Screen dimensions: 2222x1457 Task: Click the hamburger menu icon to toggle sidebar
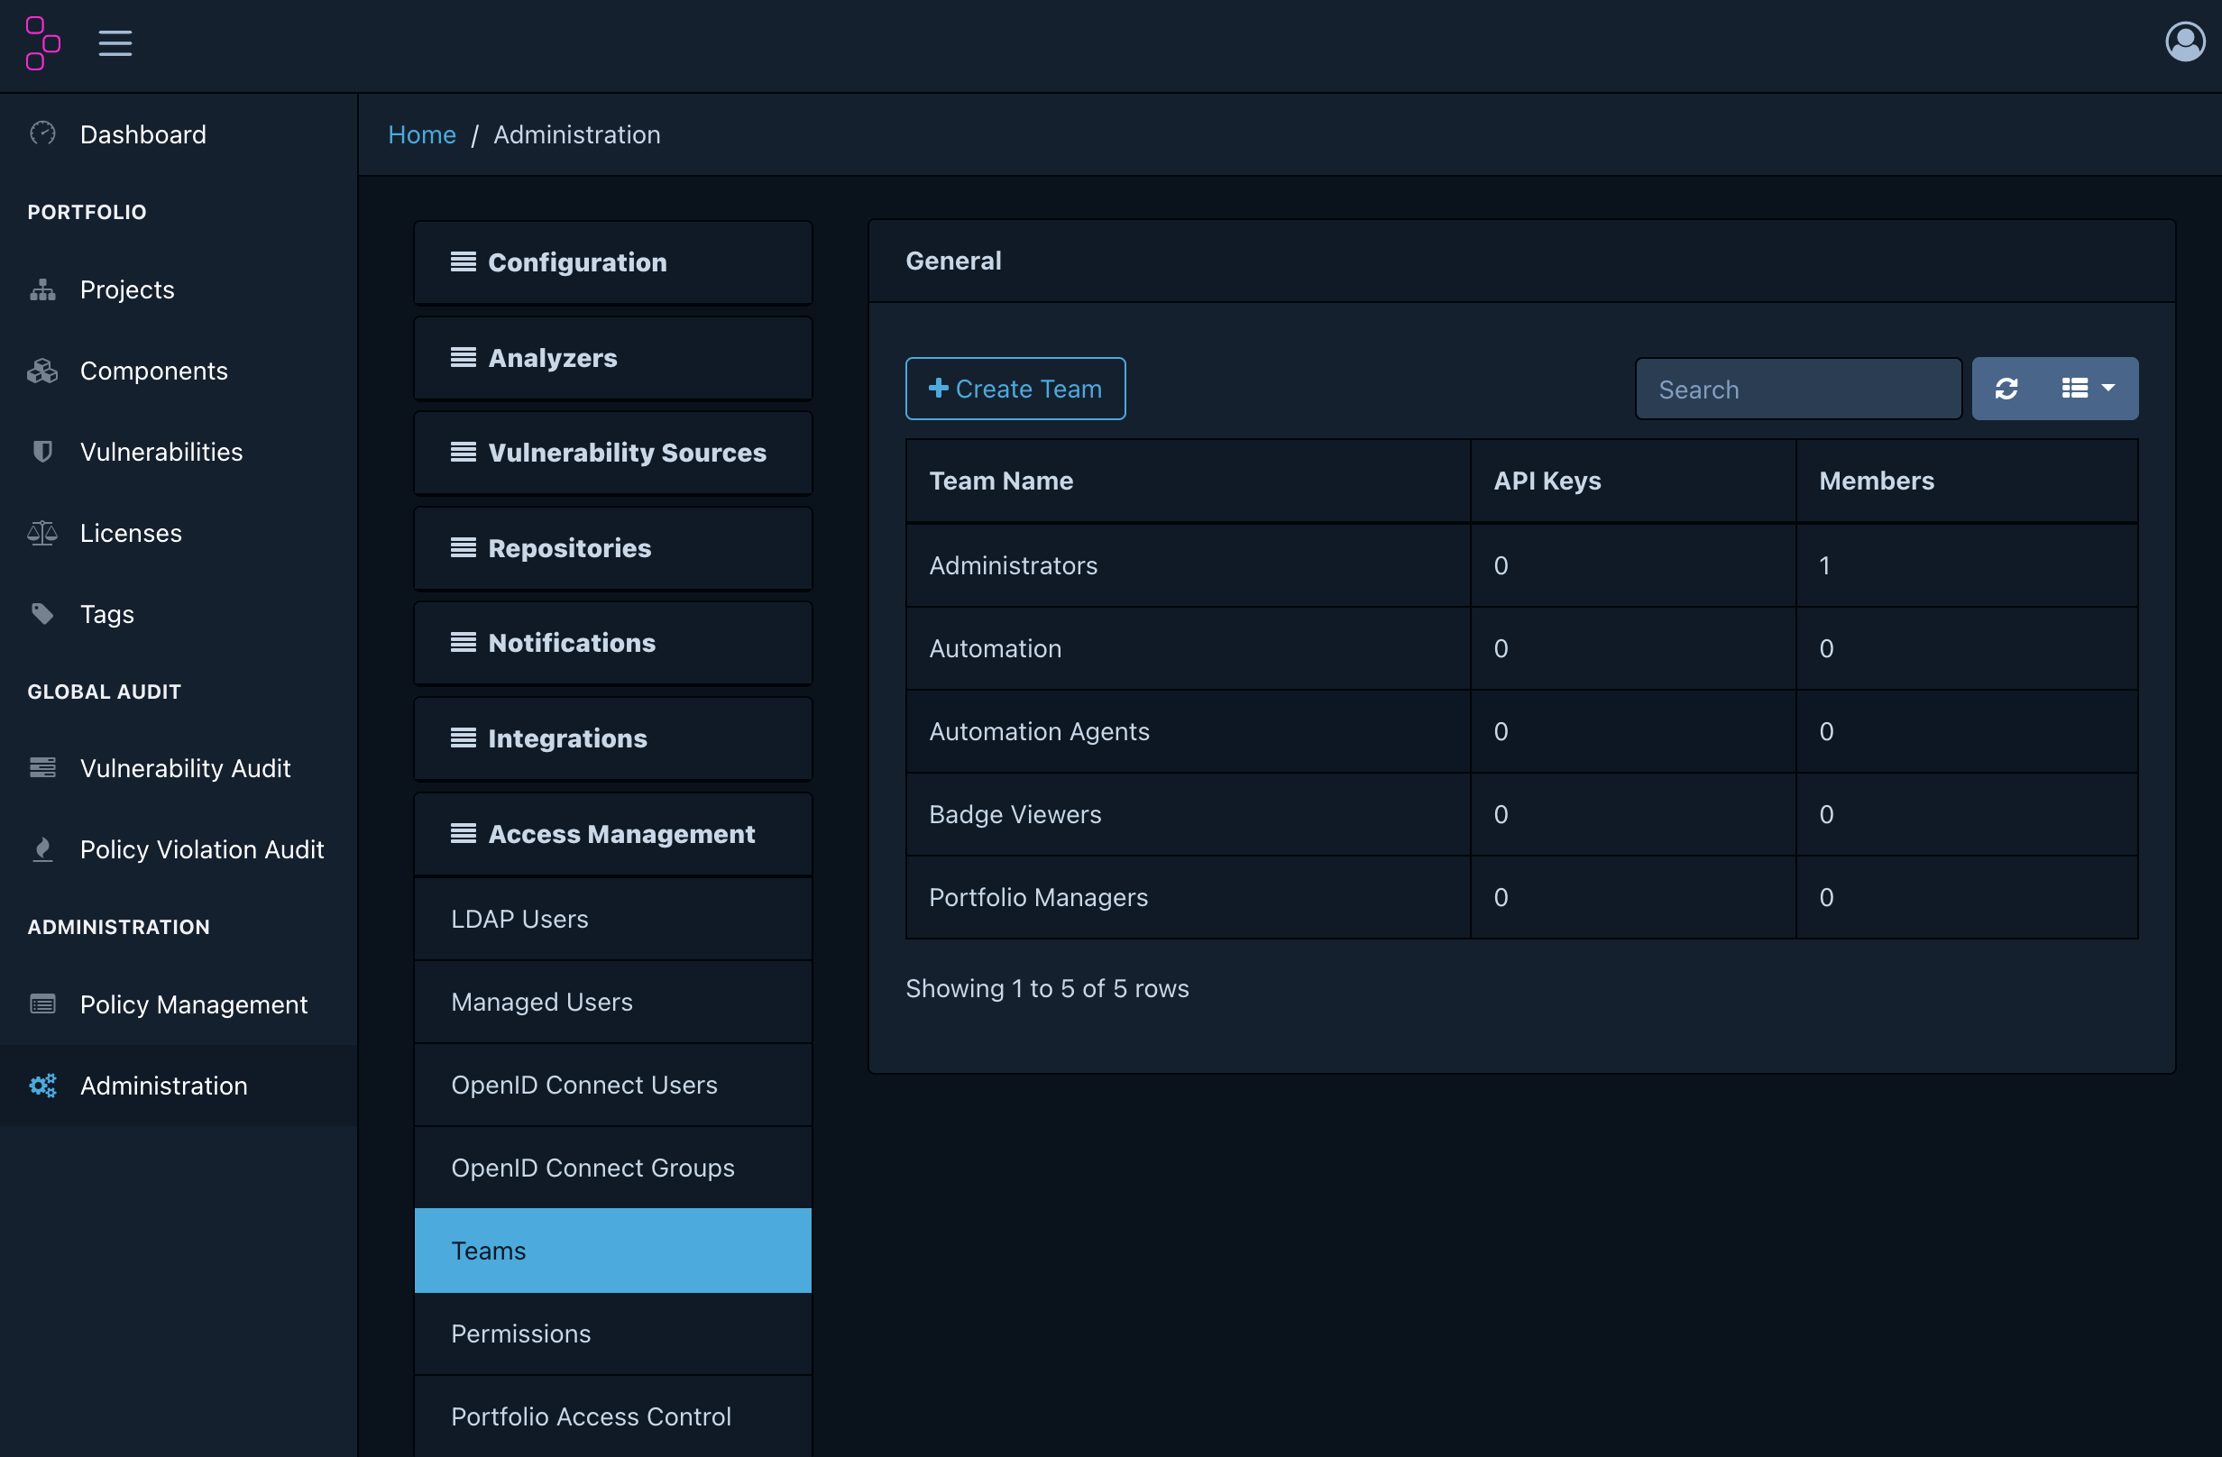[115, 43]
